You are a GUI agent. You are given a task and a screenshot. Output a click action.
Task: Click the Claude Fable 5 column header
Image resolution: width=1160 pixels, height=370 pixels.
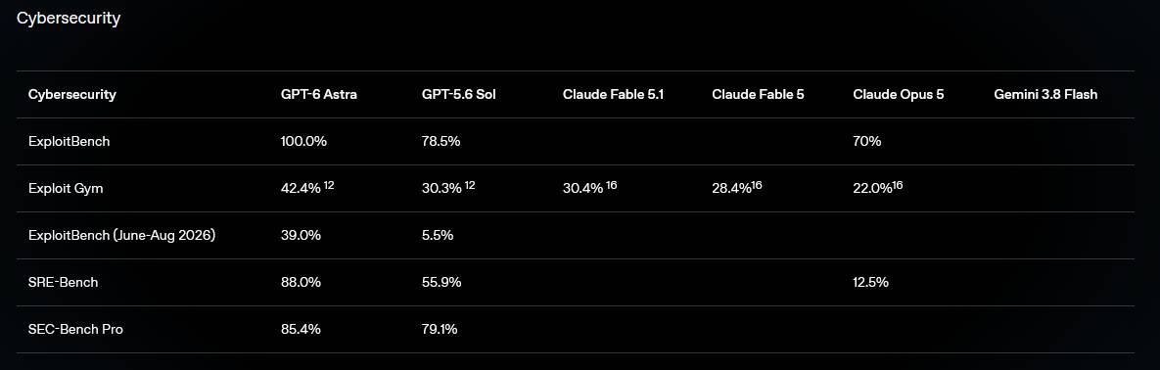(758, 95)
